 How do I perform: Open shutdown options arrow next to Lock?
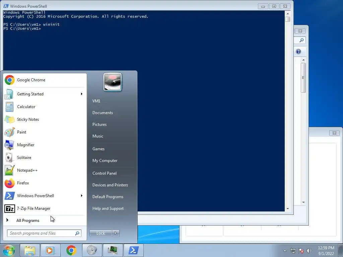click(116, 233)
